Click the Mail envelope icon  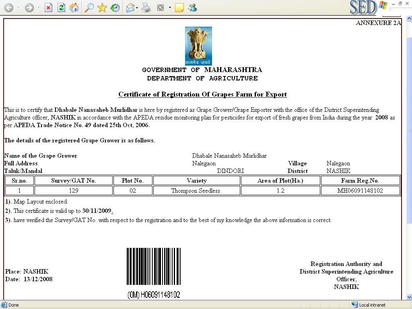coord(130,8)
